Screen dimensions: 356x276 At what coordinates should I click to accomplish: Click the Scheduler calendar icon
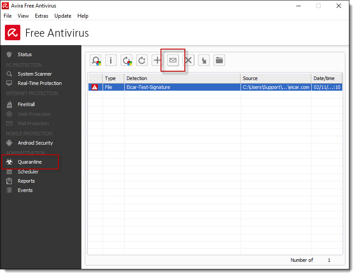coord(9,172)
